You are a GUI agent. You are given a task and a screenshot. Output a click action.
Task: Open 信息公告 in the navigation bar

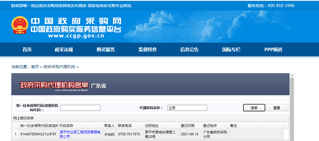coord(189,49)
